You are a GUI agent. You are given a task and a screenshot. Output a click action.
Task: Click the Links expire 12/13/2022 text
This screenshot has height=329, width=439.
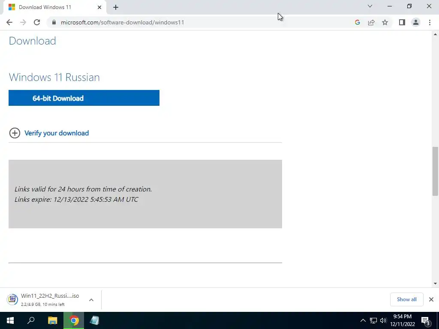pyautogui.click(x=76, y=200)
